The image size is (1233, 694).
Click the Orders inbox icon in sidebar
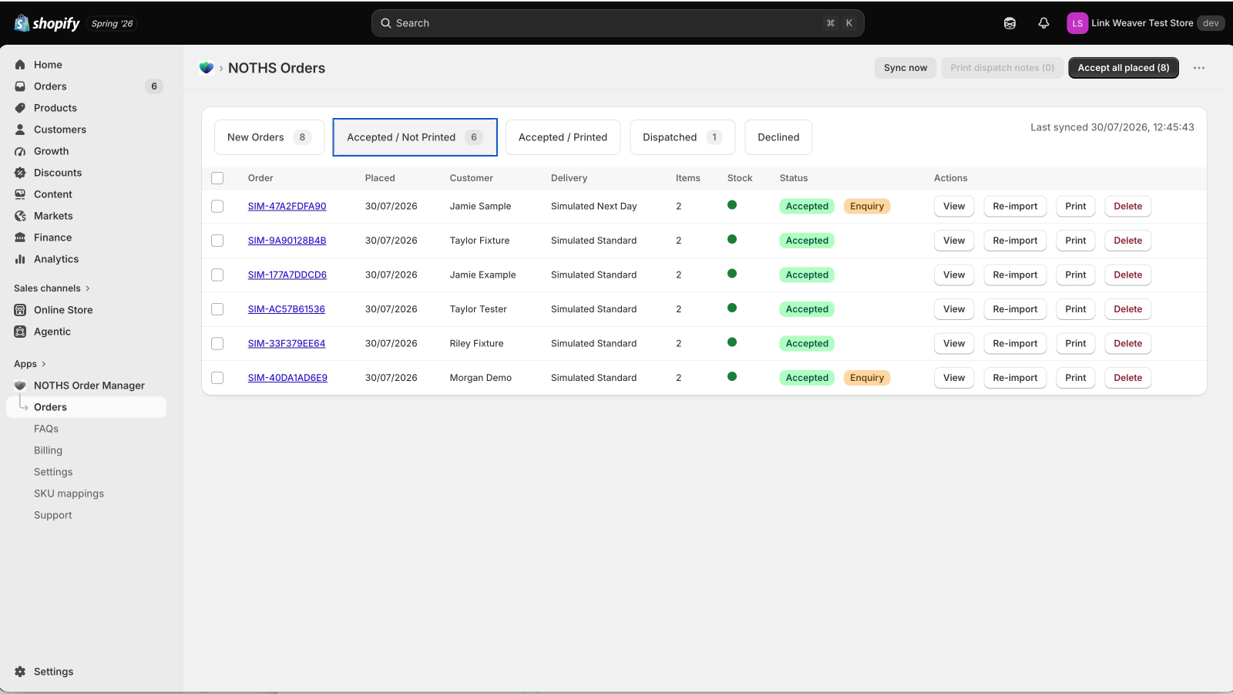(x=20, y=86)
